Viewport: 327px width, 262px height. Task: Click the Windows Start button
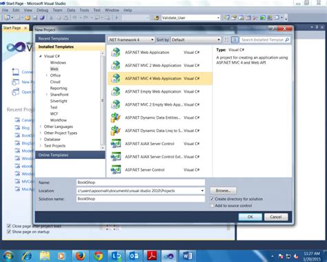(x=8, y=256)
